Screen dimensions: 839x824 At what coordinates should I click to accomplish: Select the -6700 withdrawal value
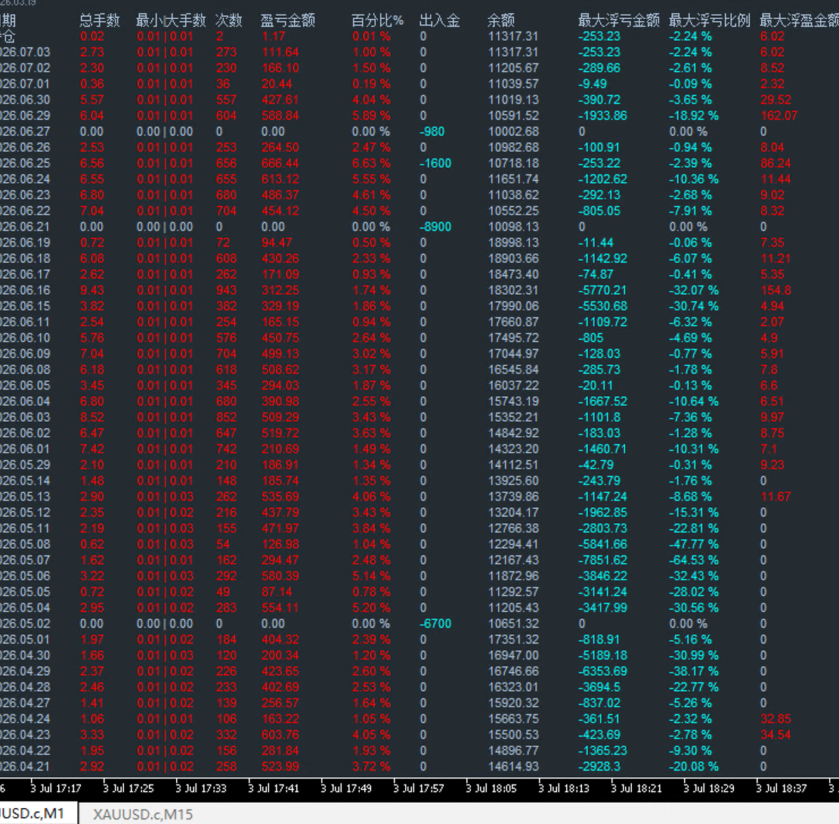click(435, 624)
